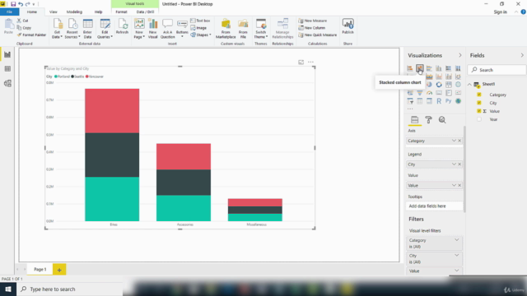Click Sign in link
Screen dimensions: 527x296
click(500, 12)
